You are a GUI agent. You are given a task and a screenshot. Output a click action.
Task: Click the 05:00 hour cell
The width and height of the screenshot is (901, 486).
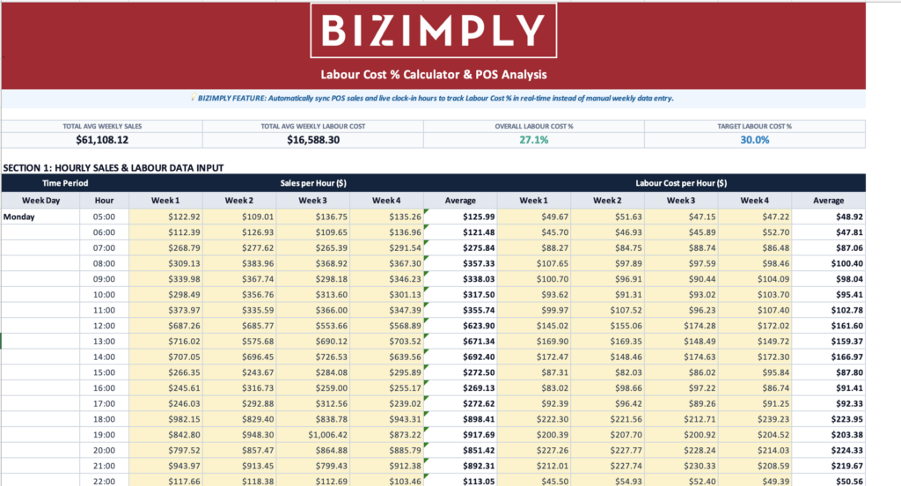coord(104,217)
